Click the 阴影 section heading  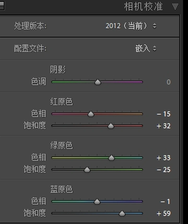[x=58, y=70]
